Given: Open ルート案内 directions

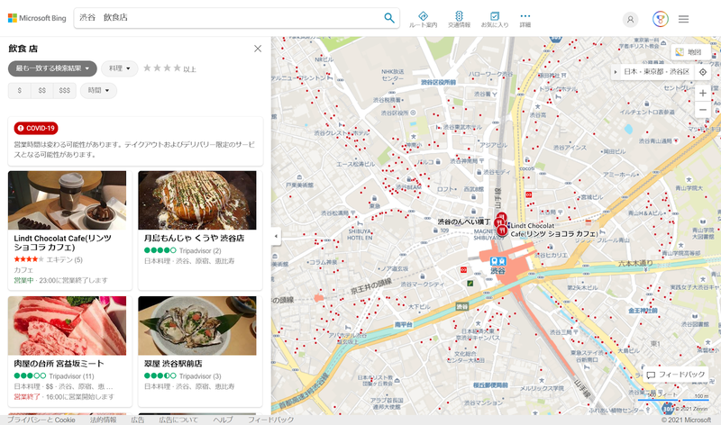Looking at the screenshot, I should 423,20.
